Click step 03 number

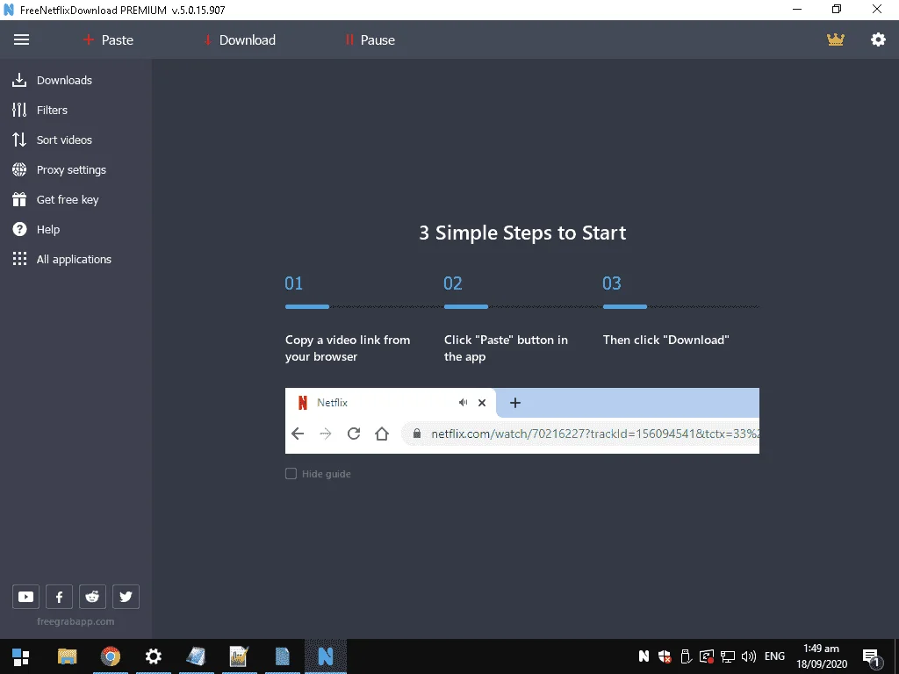point(611,283)
